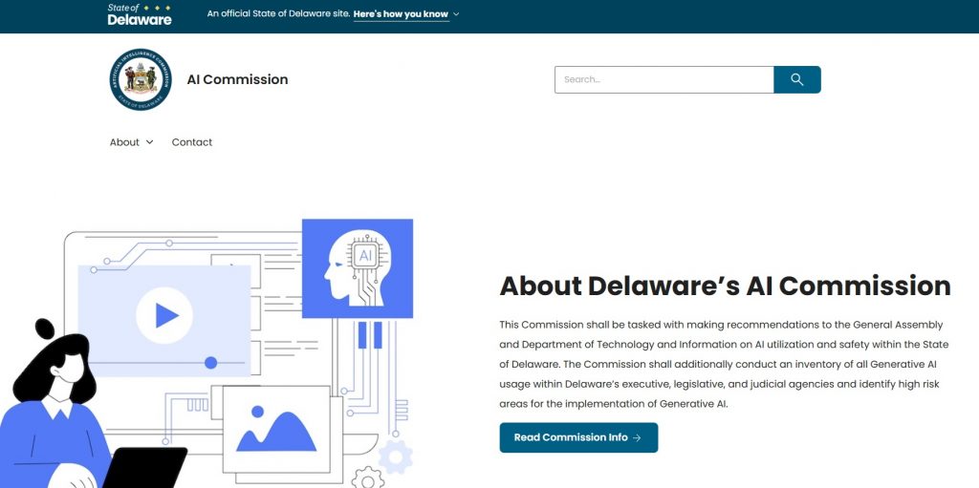Click the play button in the video illustration
979x488 pixels.
tap(164, 315)
